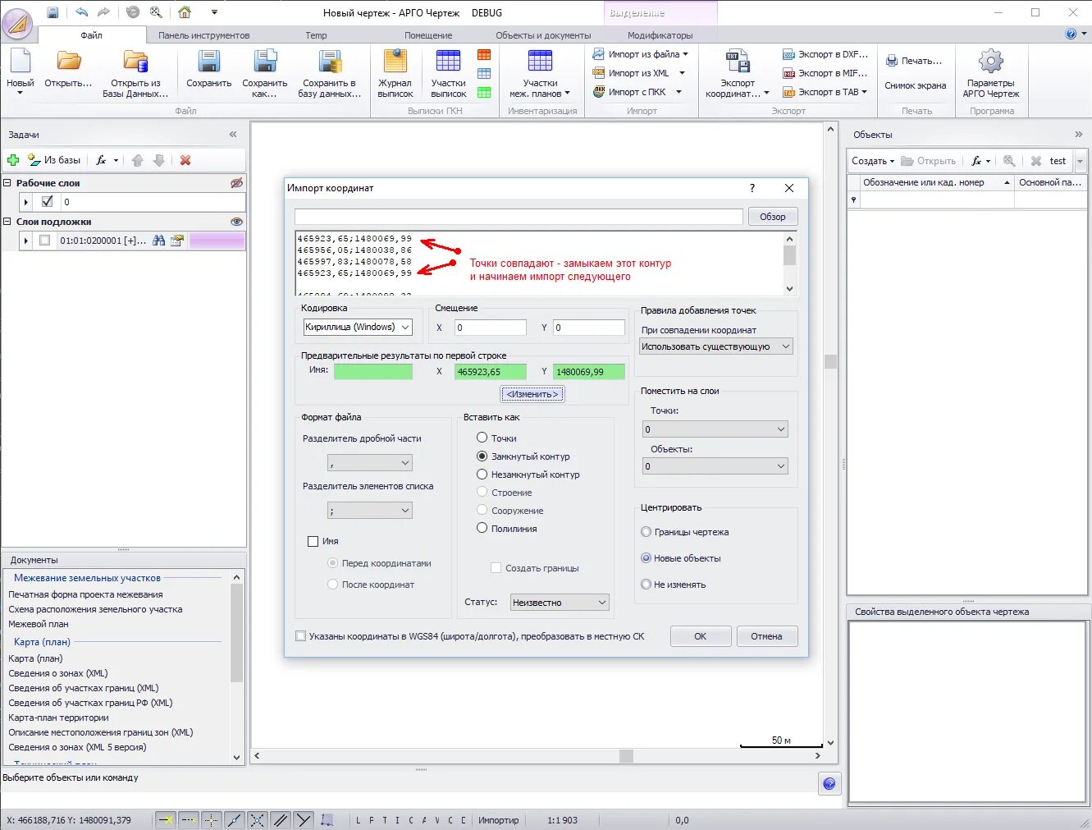Select Границы чертежа centering option
1092x830 pixels.
point(647,532)
